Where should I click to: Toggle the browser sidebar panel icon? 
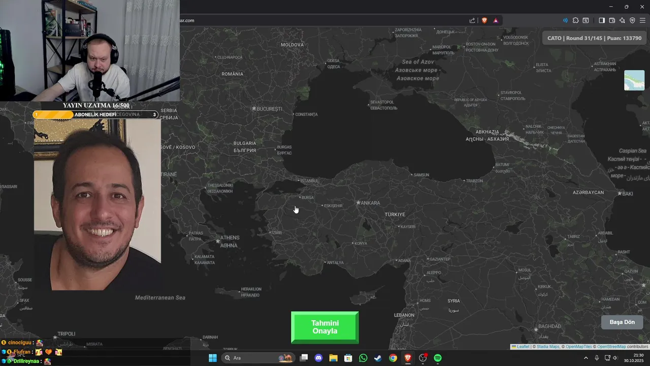(x=602, y=20)
